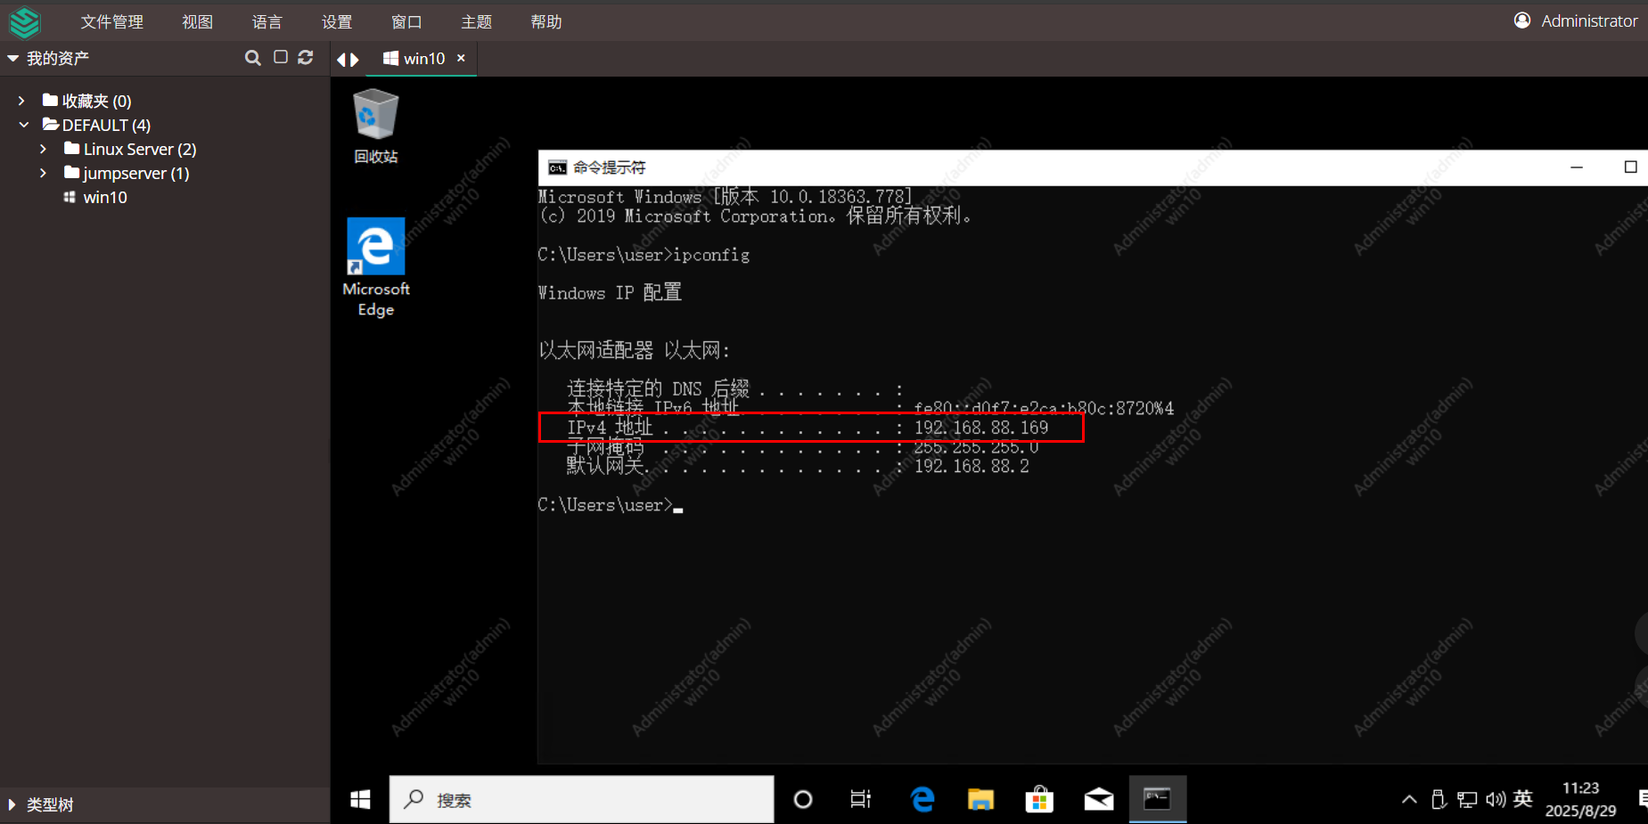
Task: Click the Windows taskbar search box
Action: point(581,800)
